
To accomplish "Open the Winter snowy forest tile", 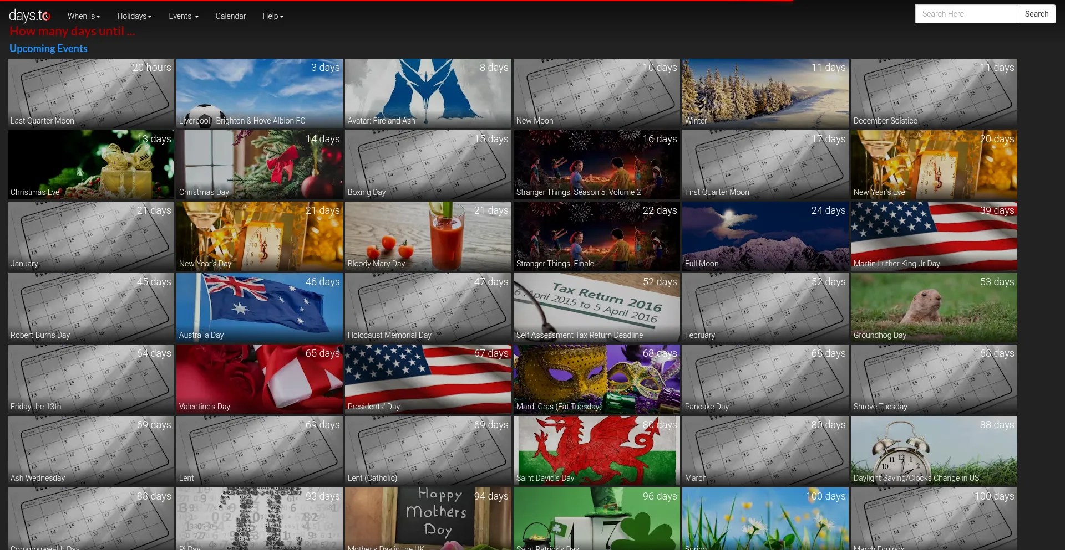I will tap(765, 94).
